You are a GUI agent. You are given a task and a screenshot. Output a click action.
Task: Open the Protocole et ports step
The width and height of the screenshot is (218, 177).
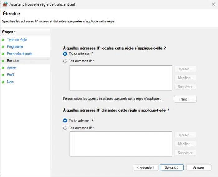20,54
